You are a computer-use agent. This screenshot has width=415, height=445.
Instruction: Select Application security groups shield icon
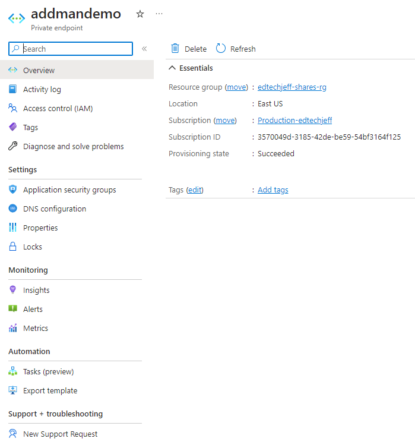coord(13,190)
